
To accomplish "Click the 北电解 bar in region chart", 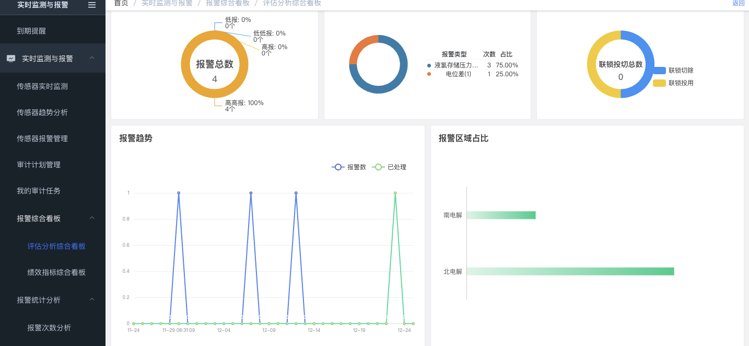I will (x=570, y=271).
